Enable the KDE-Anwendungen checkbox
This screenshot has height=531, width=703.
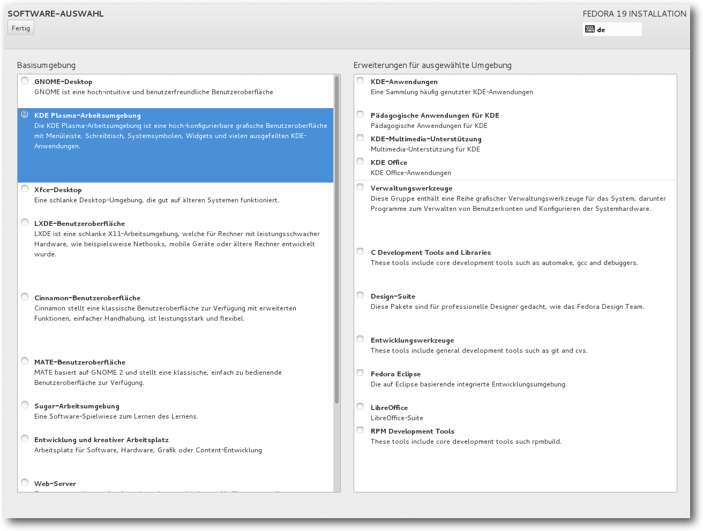tap(360, 81)
